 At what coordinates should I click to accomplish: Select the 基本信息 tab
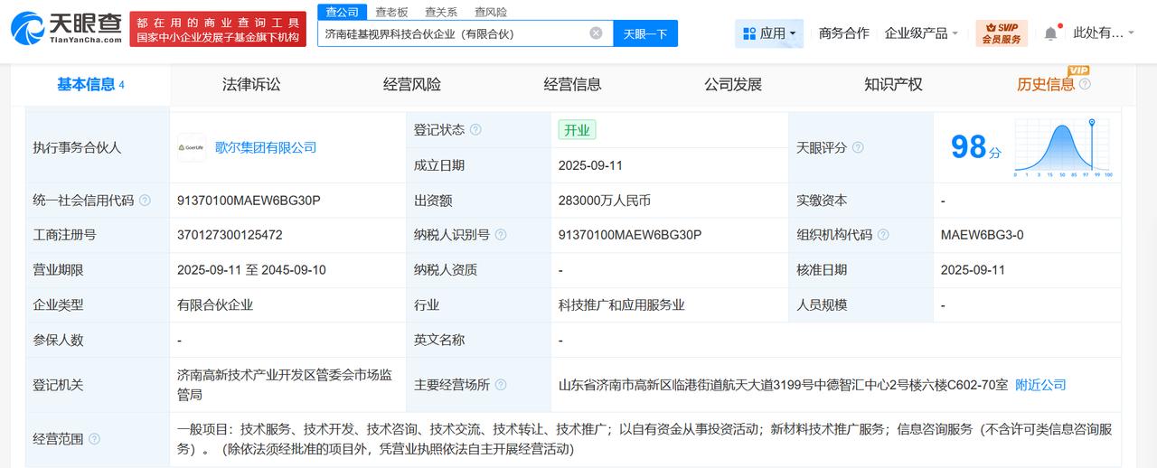click(x=90, y=84)
